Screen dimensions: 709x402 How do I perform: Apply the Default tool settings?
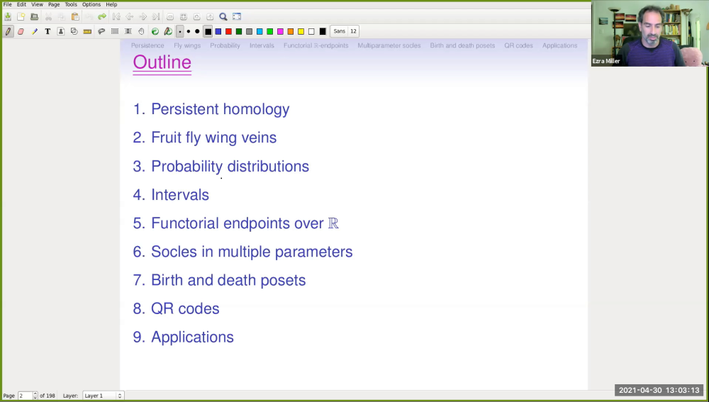[x=155, y=31]
